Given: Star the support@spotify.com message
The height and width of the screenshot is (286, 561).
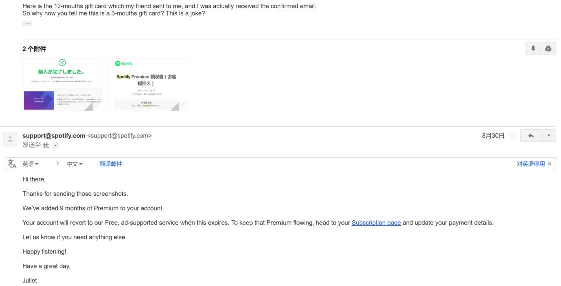Looking at the screenshot, I should pos(513,136).
